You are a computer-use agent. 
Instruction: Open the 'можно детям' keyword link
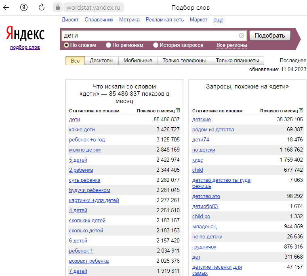click(85, 150)
